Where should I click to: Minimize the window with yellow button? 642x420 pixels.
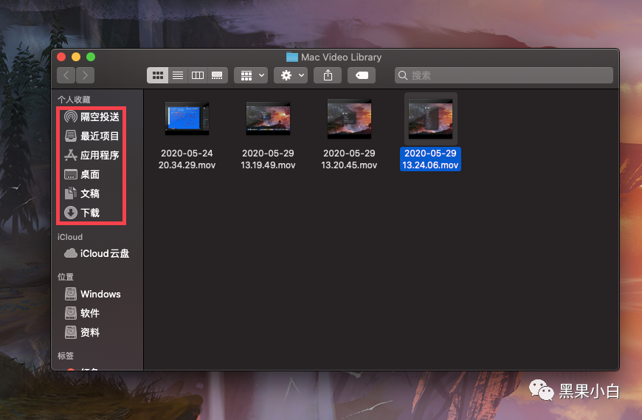(76, 57)
